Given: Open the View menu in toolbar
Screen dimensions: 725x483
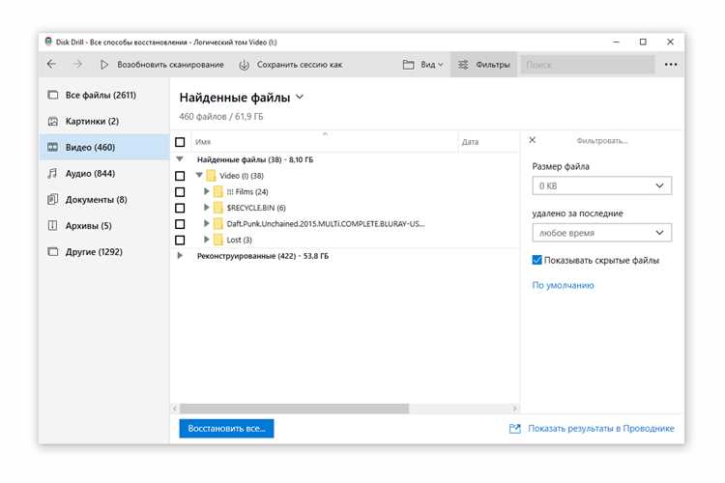Looking at the screenshot, I should coord(422,65).
